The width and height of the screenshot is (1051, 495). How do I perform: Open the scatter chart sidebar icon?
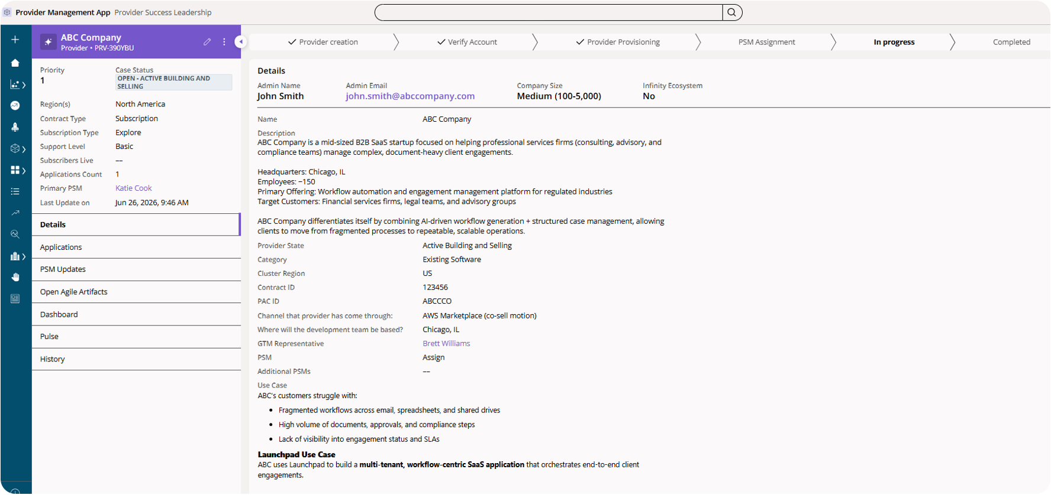point(15,84)
